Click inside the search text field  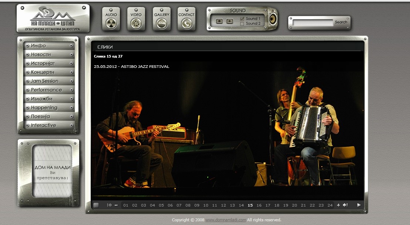(313, 23)
